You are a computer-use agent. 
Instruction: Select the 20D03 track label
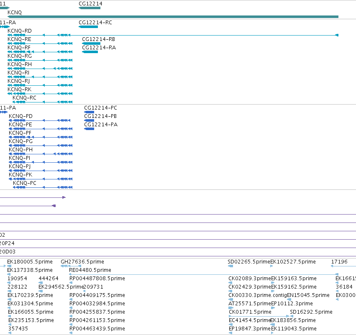point(8,252)
